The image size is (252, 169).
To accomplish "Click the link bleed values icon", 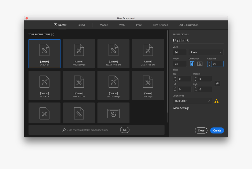I will [x=217, y=84].
